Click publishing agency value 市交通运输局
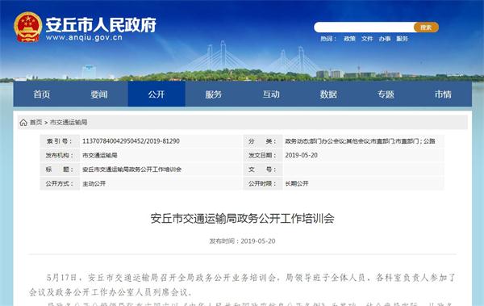The image size is (484, 306). (x=100, y=155)
